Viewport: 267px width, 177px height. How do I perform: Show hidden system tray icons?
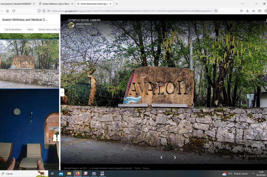253,174
